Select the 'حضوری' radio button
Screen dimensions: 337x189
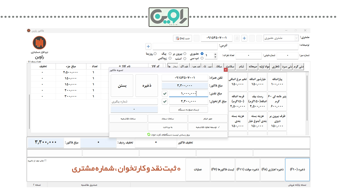pos(202,53)
